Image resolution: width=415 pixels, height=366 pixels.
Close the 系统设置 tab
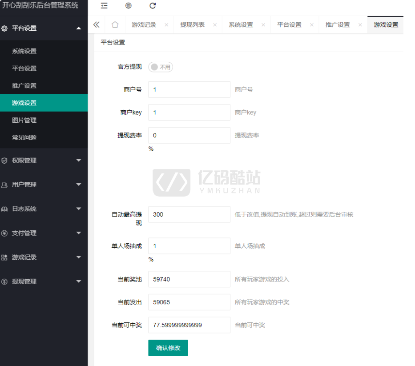click(263, 25)
